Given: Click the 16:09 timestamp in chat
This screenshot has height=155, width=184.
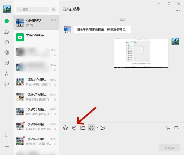Looking at the screenshot, I should tap(122, 19).
